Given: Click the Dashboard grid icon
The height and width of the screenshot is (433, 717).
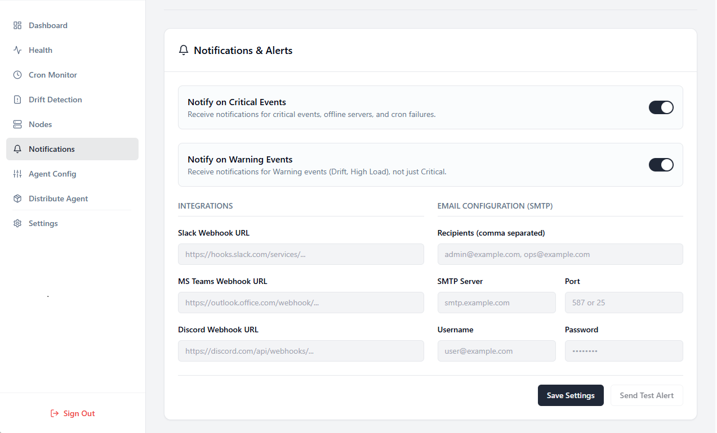Looking at the screenshot, I should [x=17, y=25].
